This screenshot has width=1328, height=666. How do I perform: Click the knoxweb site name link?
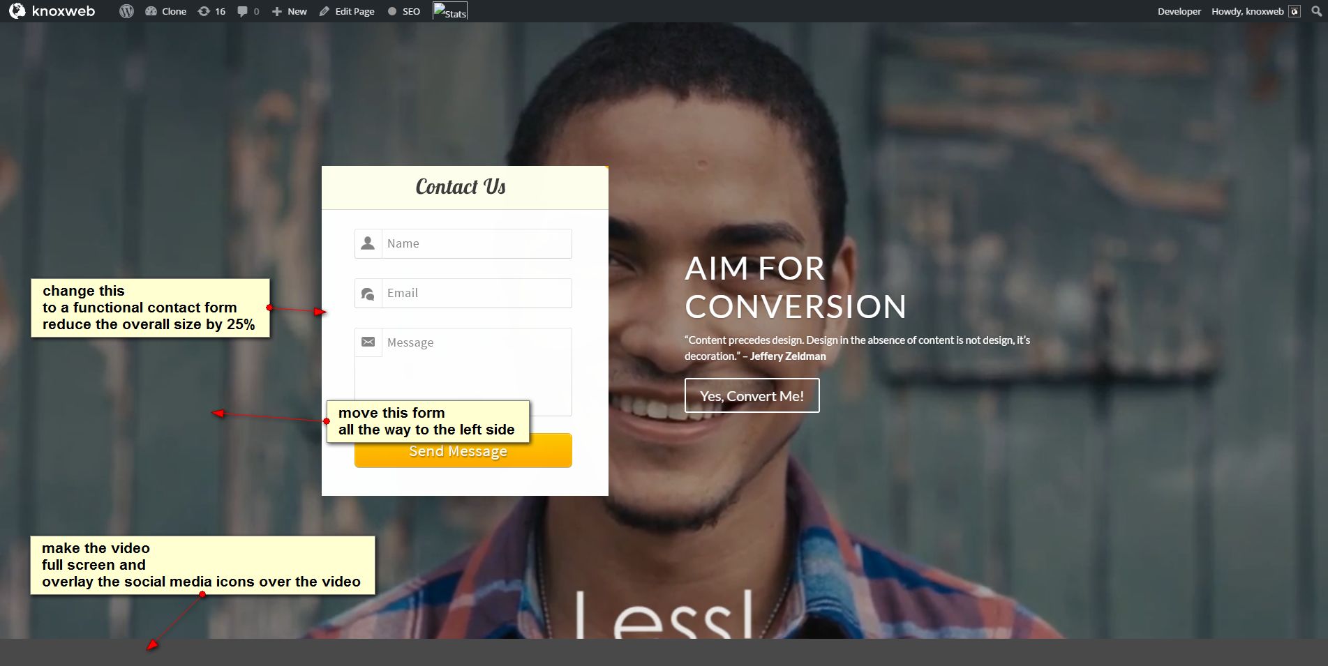point(64,11)
